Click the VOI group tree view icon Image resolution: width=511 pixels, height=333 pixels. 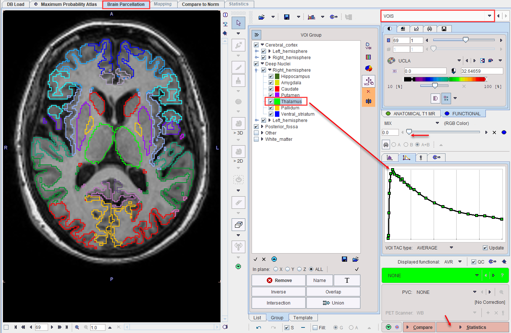(257, 35)
